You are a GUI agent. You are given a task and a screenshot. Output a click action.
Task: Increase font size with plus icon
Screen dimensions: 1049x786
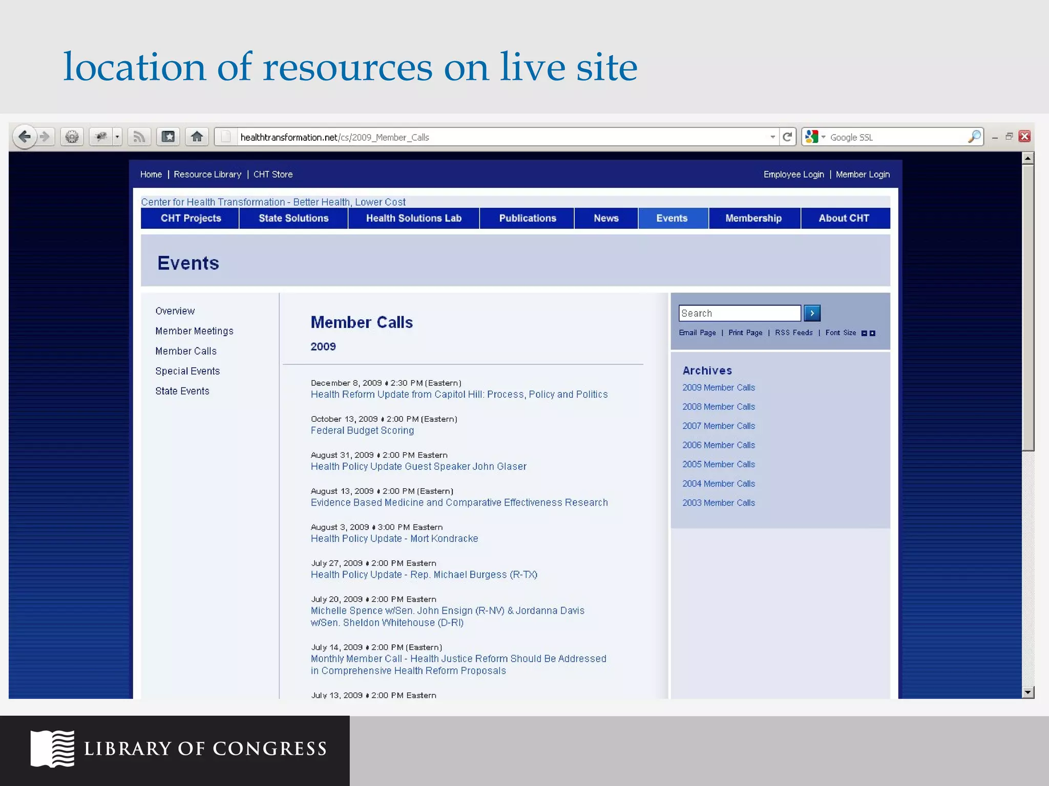pyautogui.click(x=873, y=333)
